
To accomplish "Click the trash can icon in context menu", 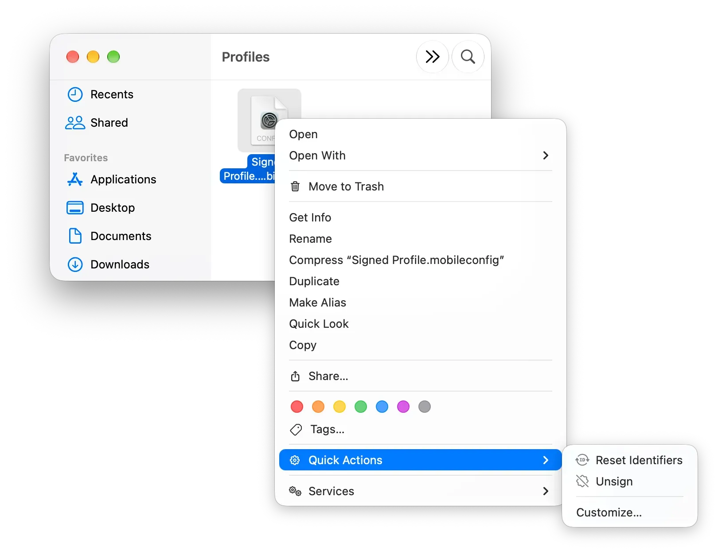I will pos(295,186).
